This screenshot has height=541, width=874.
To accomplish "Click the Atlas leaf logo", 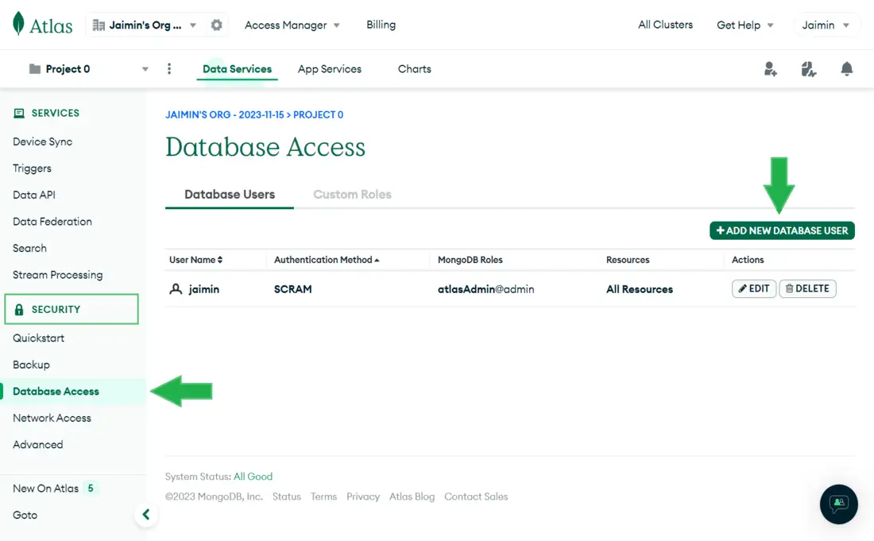I will [18, 25].
